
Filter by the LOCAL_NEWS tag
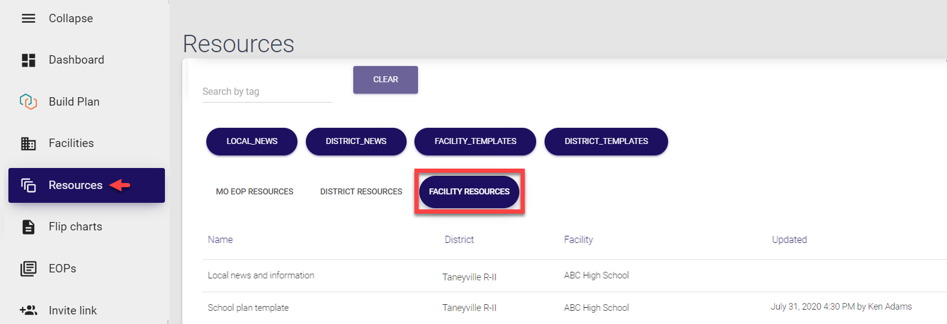[x=252, y=142]
